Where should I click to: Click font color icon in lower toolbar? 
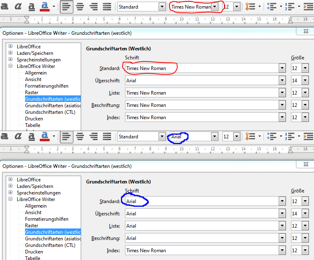coord(45,136)
